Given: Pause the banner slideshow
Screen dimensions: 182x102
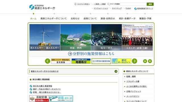Looking at the screenshot, I should [x=150, y=61].
